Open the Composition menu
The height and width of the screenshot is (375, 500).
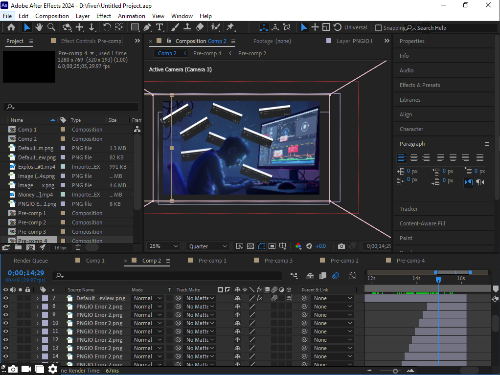pos(52,16)
